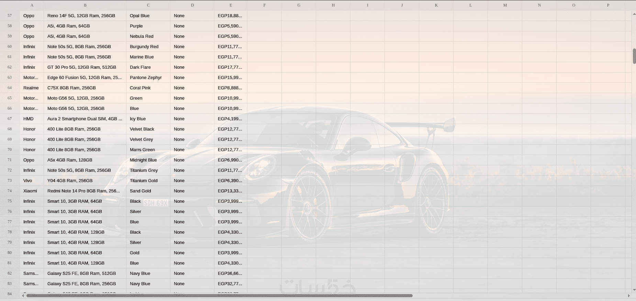Click the 'EGP36,66...' price cell
This screenshot has width=636, height=301.
click(231, 273)
